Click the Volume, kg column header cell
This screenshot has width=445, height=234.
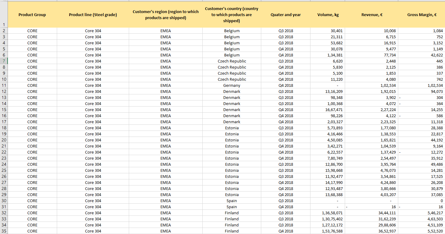328,15
